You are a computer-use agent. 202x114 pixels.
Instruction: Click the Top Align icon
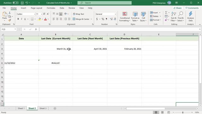(x=54, y=14)
